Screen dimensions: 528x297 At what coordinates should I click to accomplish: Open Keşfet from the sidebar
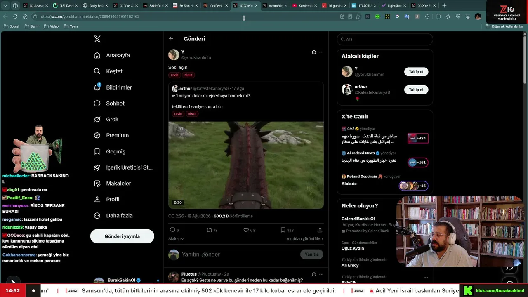(108, 71)
